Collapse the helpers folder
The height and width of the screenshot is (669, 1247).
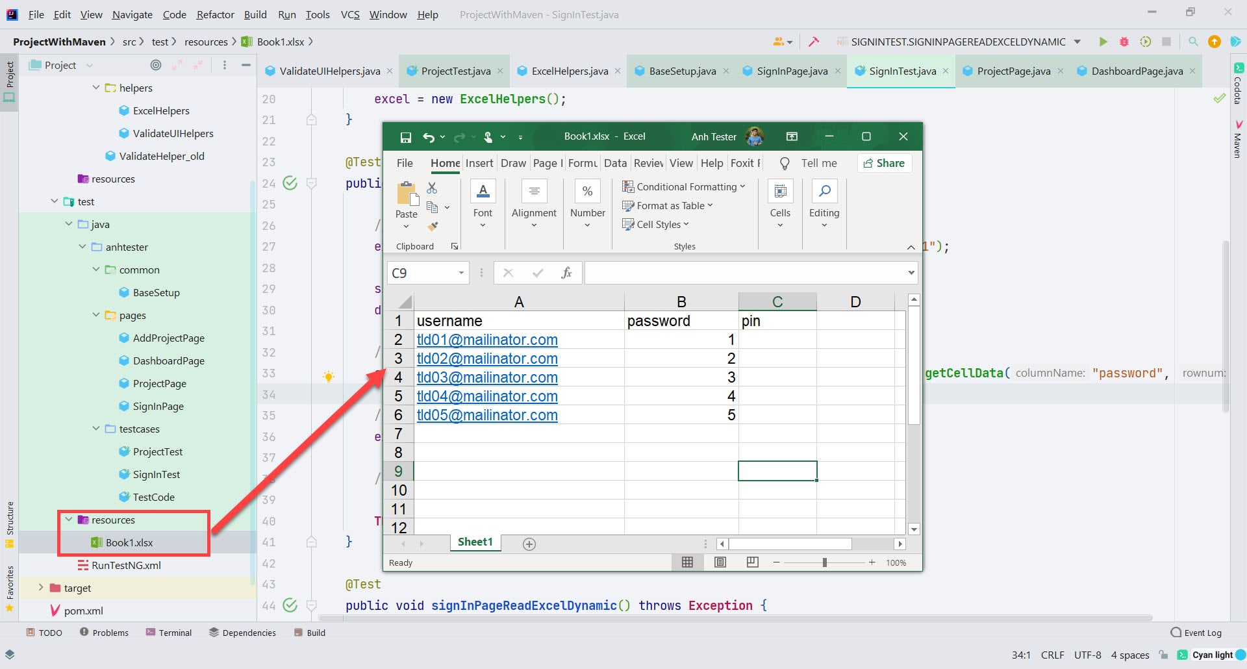96,88
